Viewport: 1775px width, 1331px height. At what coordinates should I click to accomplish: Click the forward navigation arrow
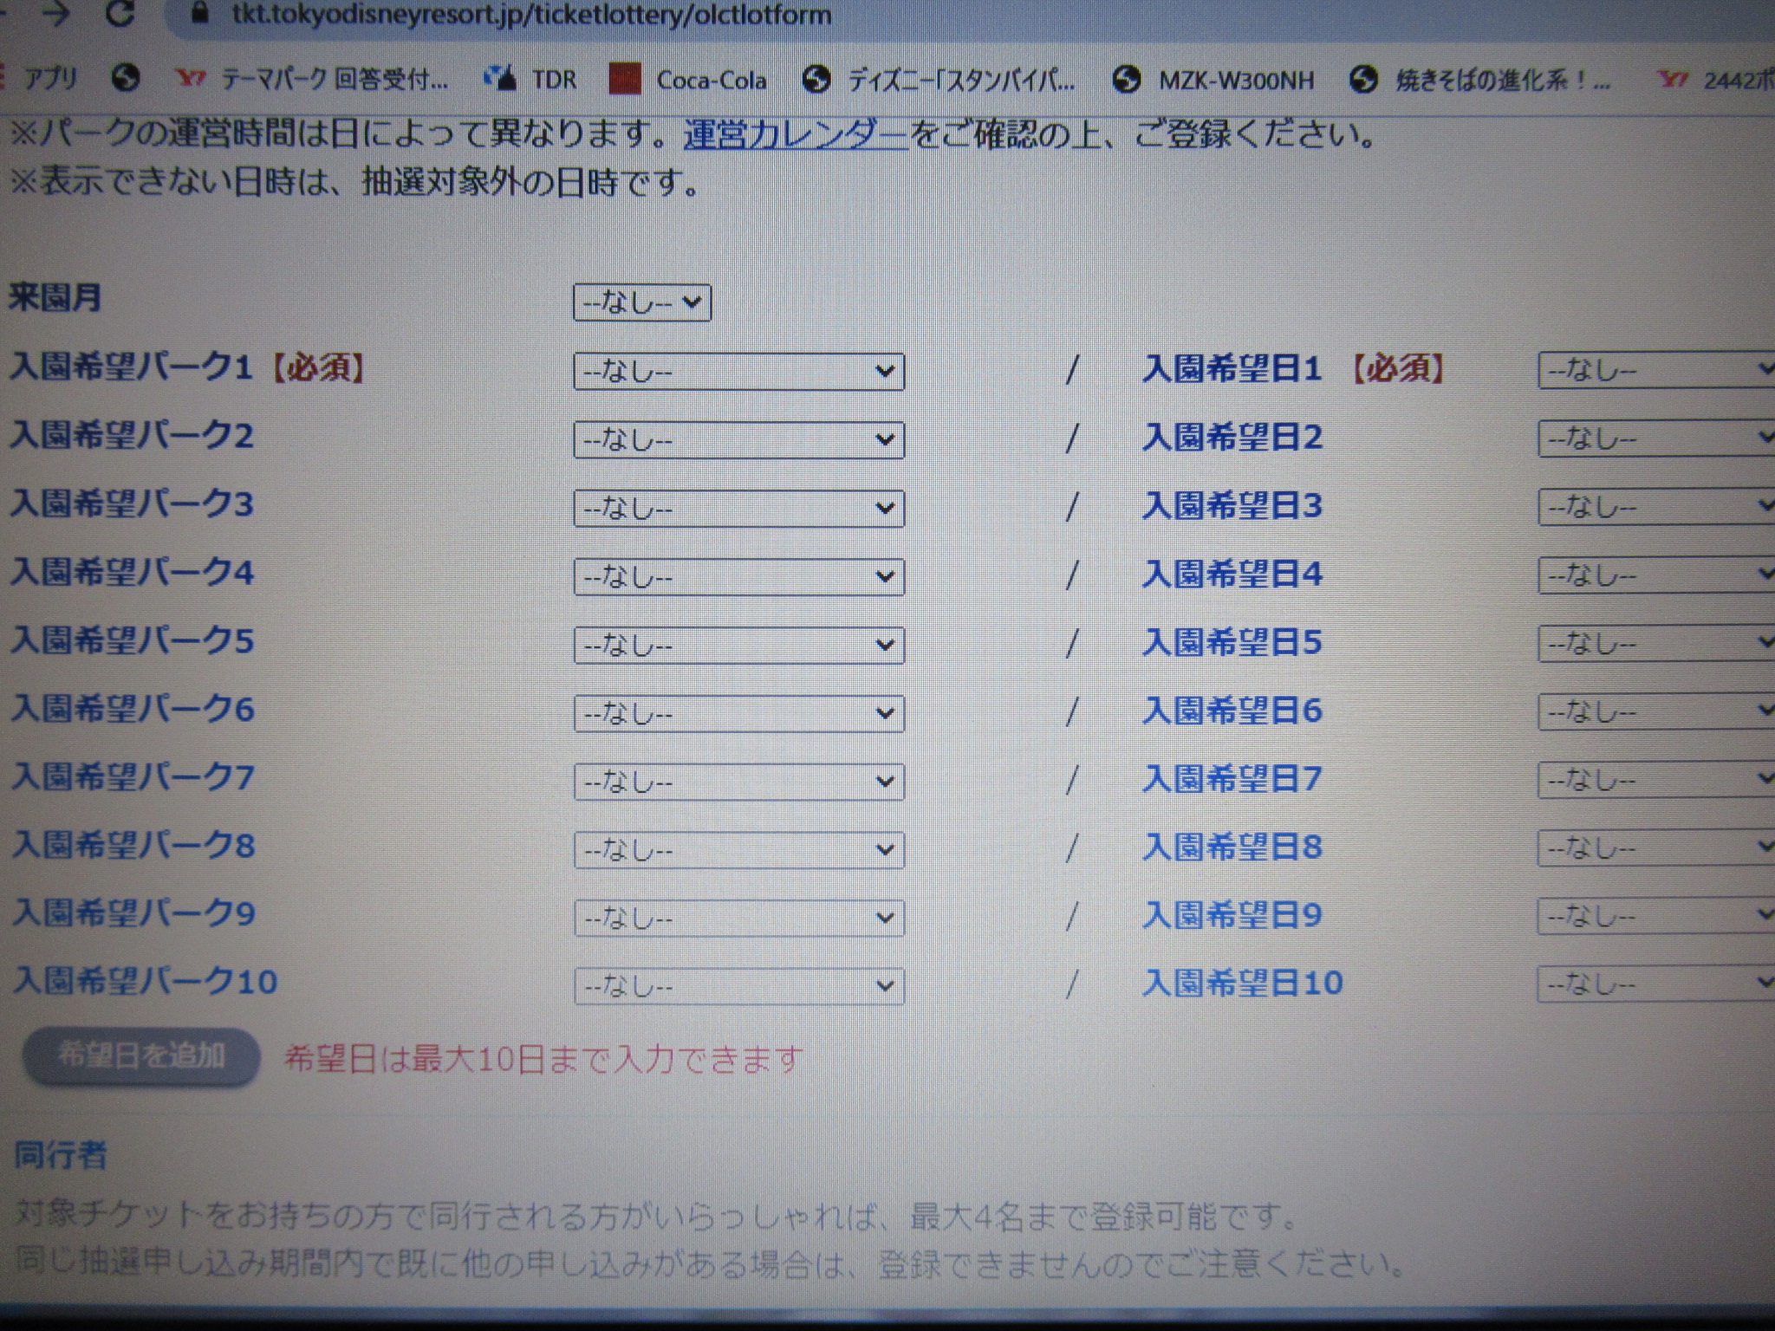pos(55,13)
